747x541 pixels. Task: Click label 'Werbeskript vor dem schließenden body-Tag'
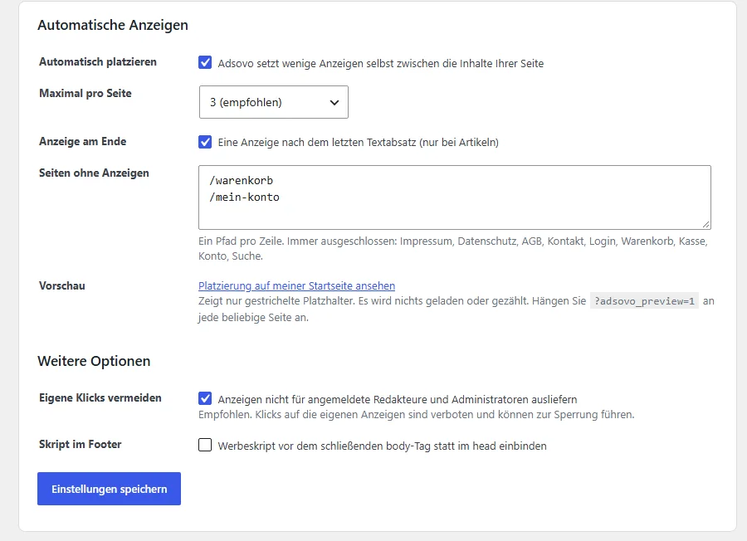click(382, 446)
